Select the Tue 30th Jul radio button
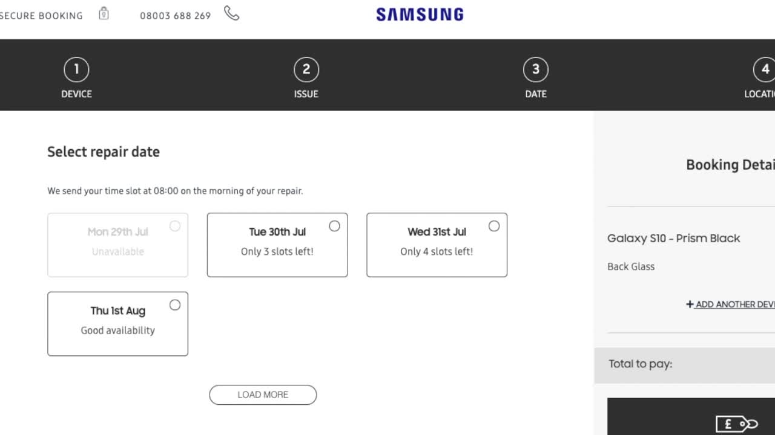The image size is (775, 435). click(334, 226)
